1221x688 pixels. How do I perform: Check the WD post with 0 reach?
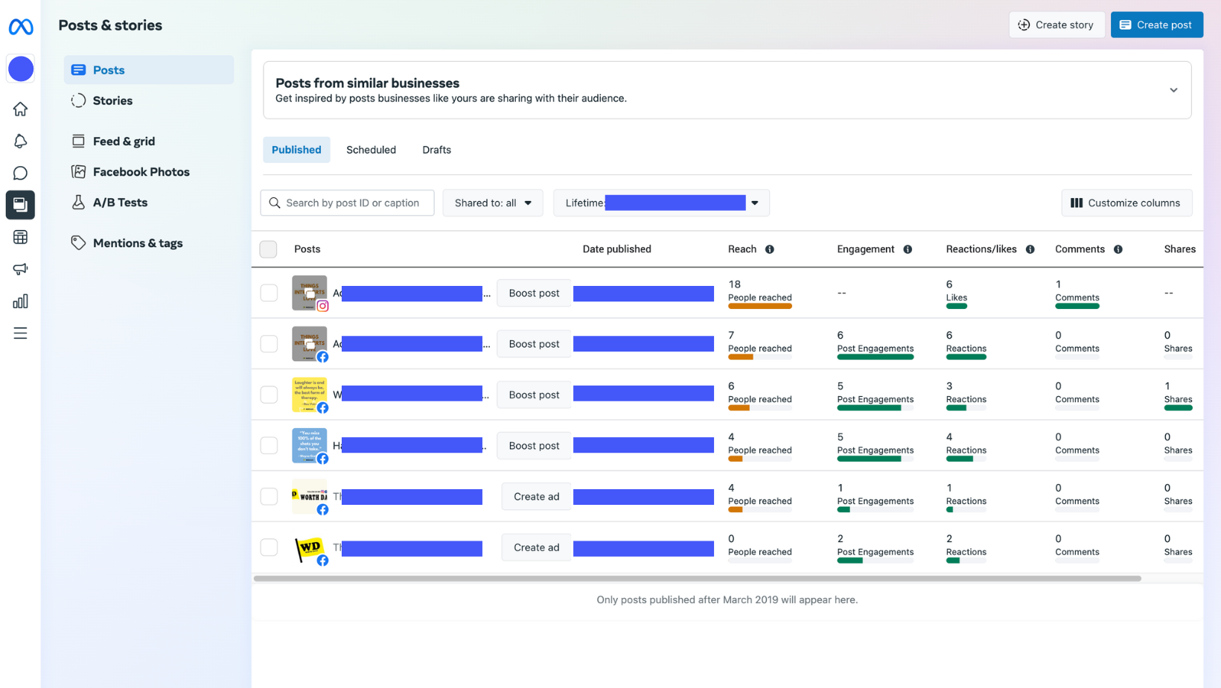point(269,547)
